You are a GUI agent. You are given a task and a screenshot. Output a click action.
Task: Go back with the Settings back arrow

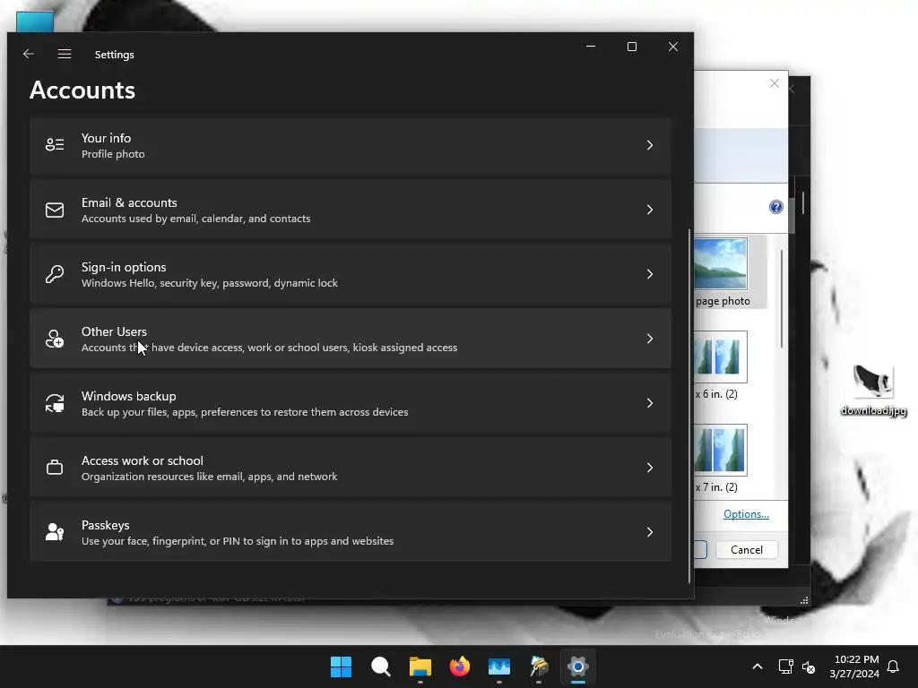(x=28, y=54)
